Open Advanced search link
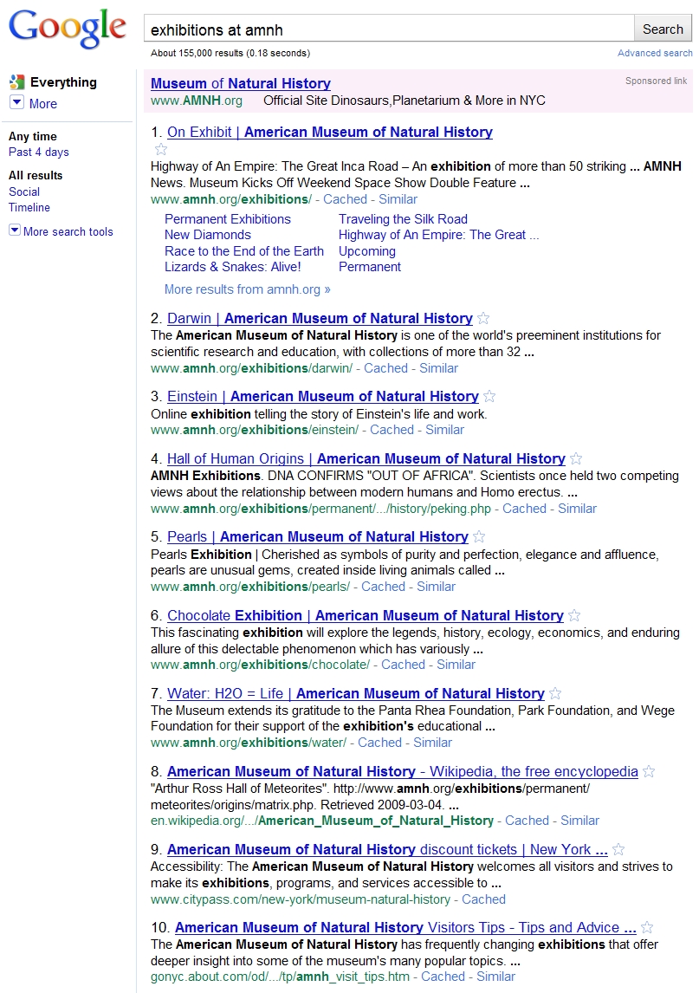The width and height of the screenshot is (699, 993). [x=656, y=53]
